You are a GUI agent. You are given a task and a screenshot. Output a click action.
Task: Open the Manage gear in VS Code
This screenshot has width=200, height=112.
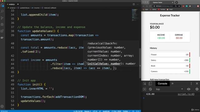[x=2, y=106]
